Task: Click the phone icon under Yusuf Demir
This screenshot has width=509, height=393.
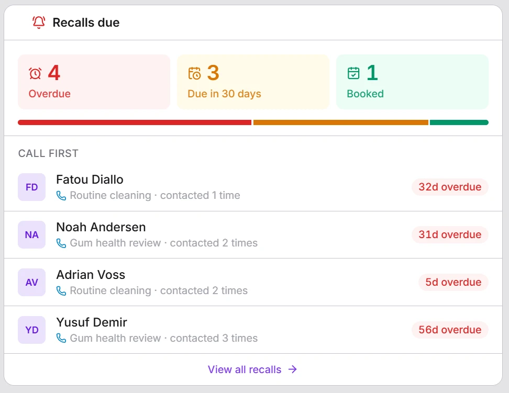Action: pos(61,338)
